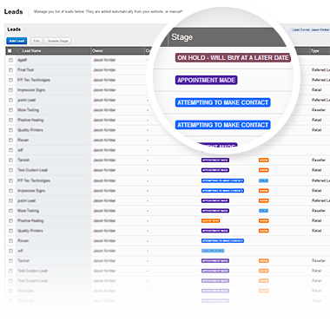Open the Lead Owner filter dropdown

point(310,29)
